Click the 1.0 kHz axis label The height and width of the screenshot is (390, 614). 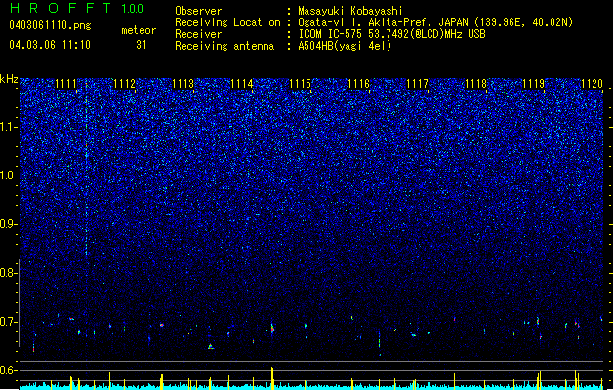pyautogui.click(x=8, y=175)
